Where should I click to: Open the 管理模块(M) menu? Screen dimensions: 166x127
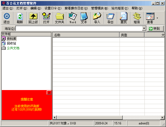coord(100,8)
